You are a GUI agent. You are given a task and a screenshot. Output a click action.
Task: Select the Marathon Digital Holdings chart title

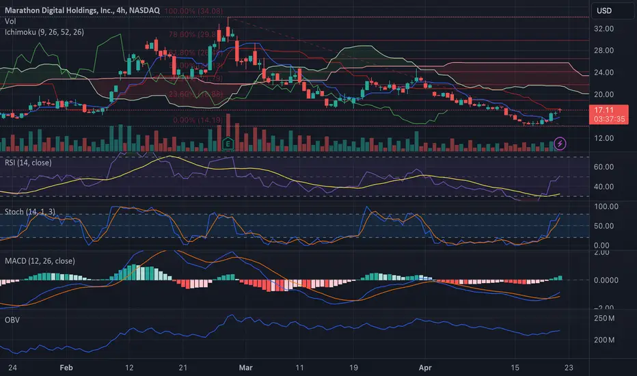82,10
